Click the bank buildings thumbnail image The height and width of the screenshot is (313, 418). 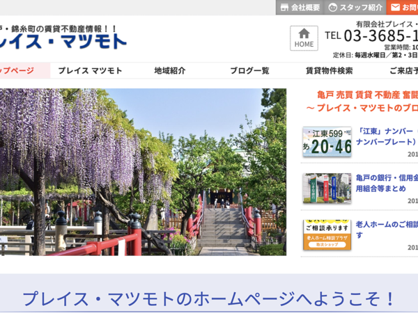(327, 188)
